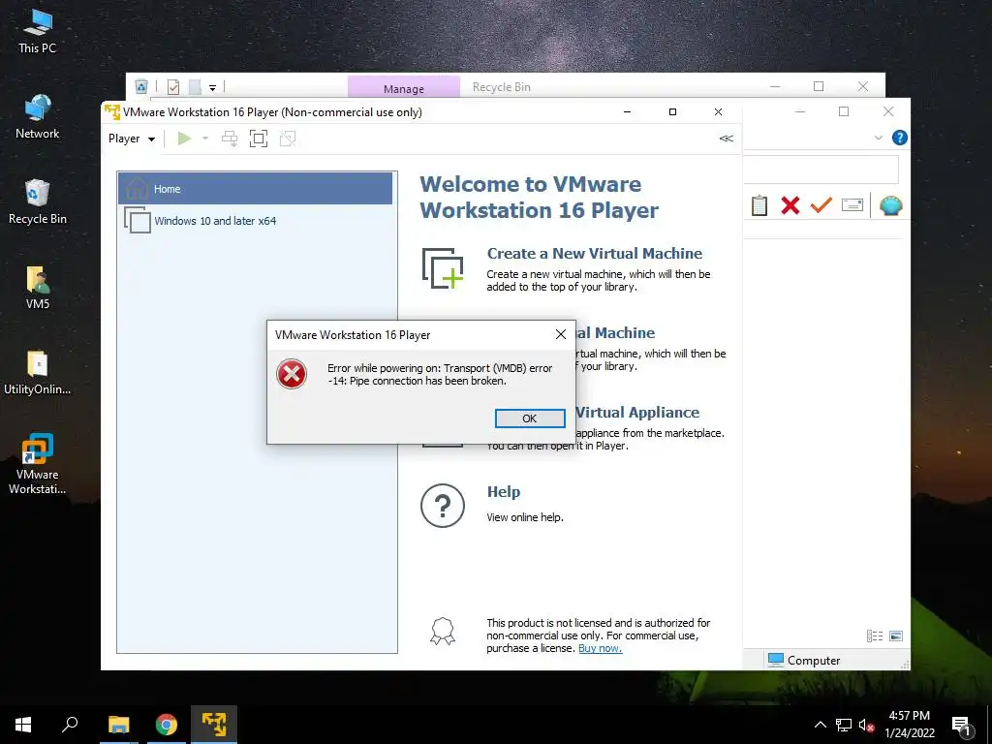Screen dimensions: 992x744
Task: Click the address field in the Explorer window
Action: (x=821, y=170)
